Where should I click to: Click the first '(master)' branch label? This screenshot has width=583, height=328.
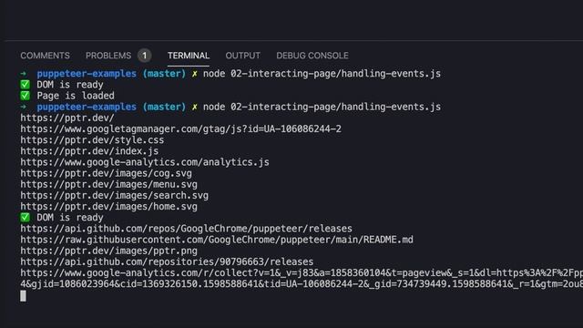point(164,74)
